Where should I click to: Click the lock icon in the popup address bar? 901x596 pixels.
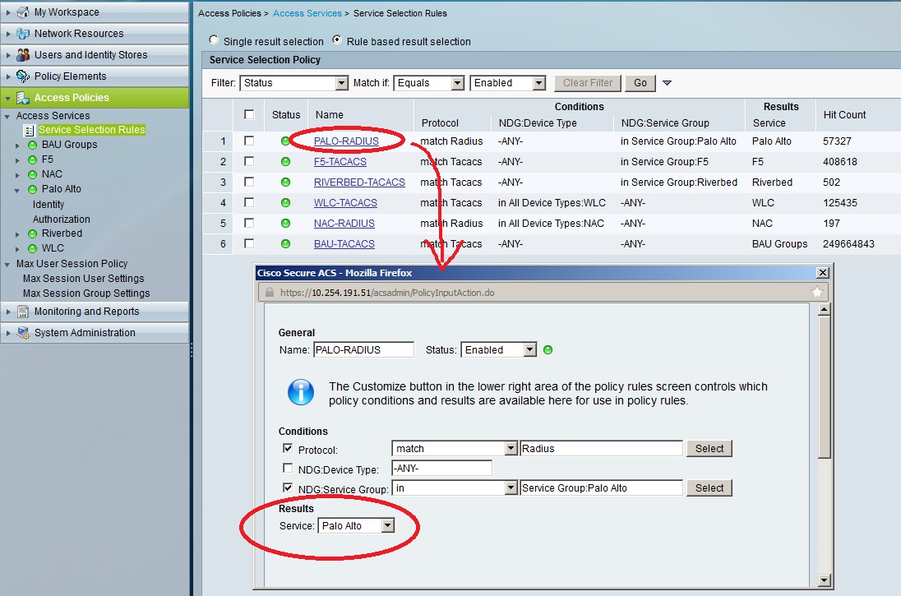pos(269,293)
